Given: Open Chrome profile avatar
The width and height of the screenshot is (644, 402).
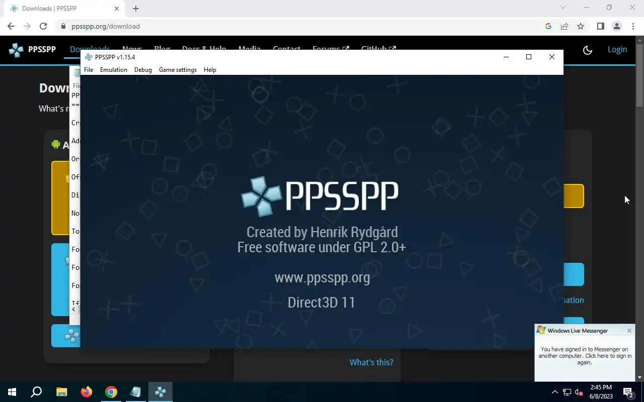Looking at the screenshot, I should pos(617,26).
